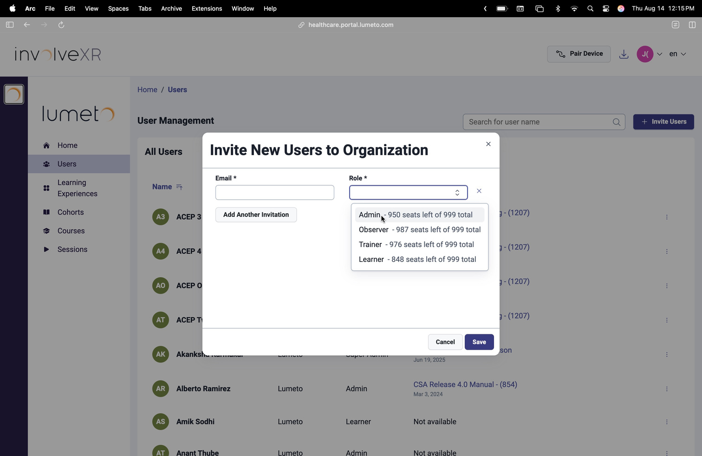Open Courses in the sidebar

tap(79, 231)
